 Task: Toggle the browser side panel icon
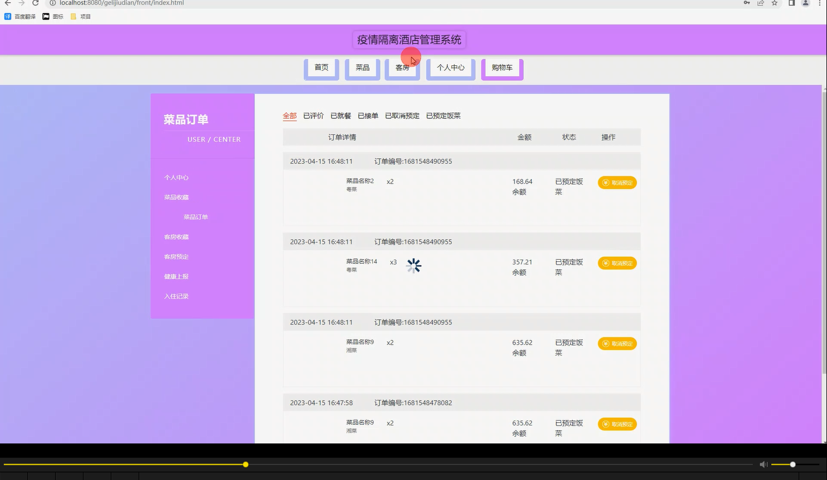(792, 3)
